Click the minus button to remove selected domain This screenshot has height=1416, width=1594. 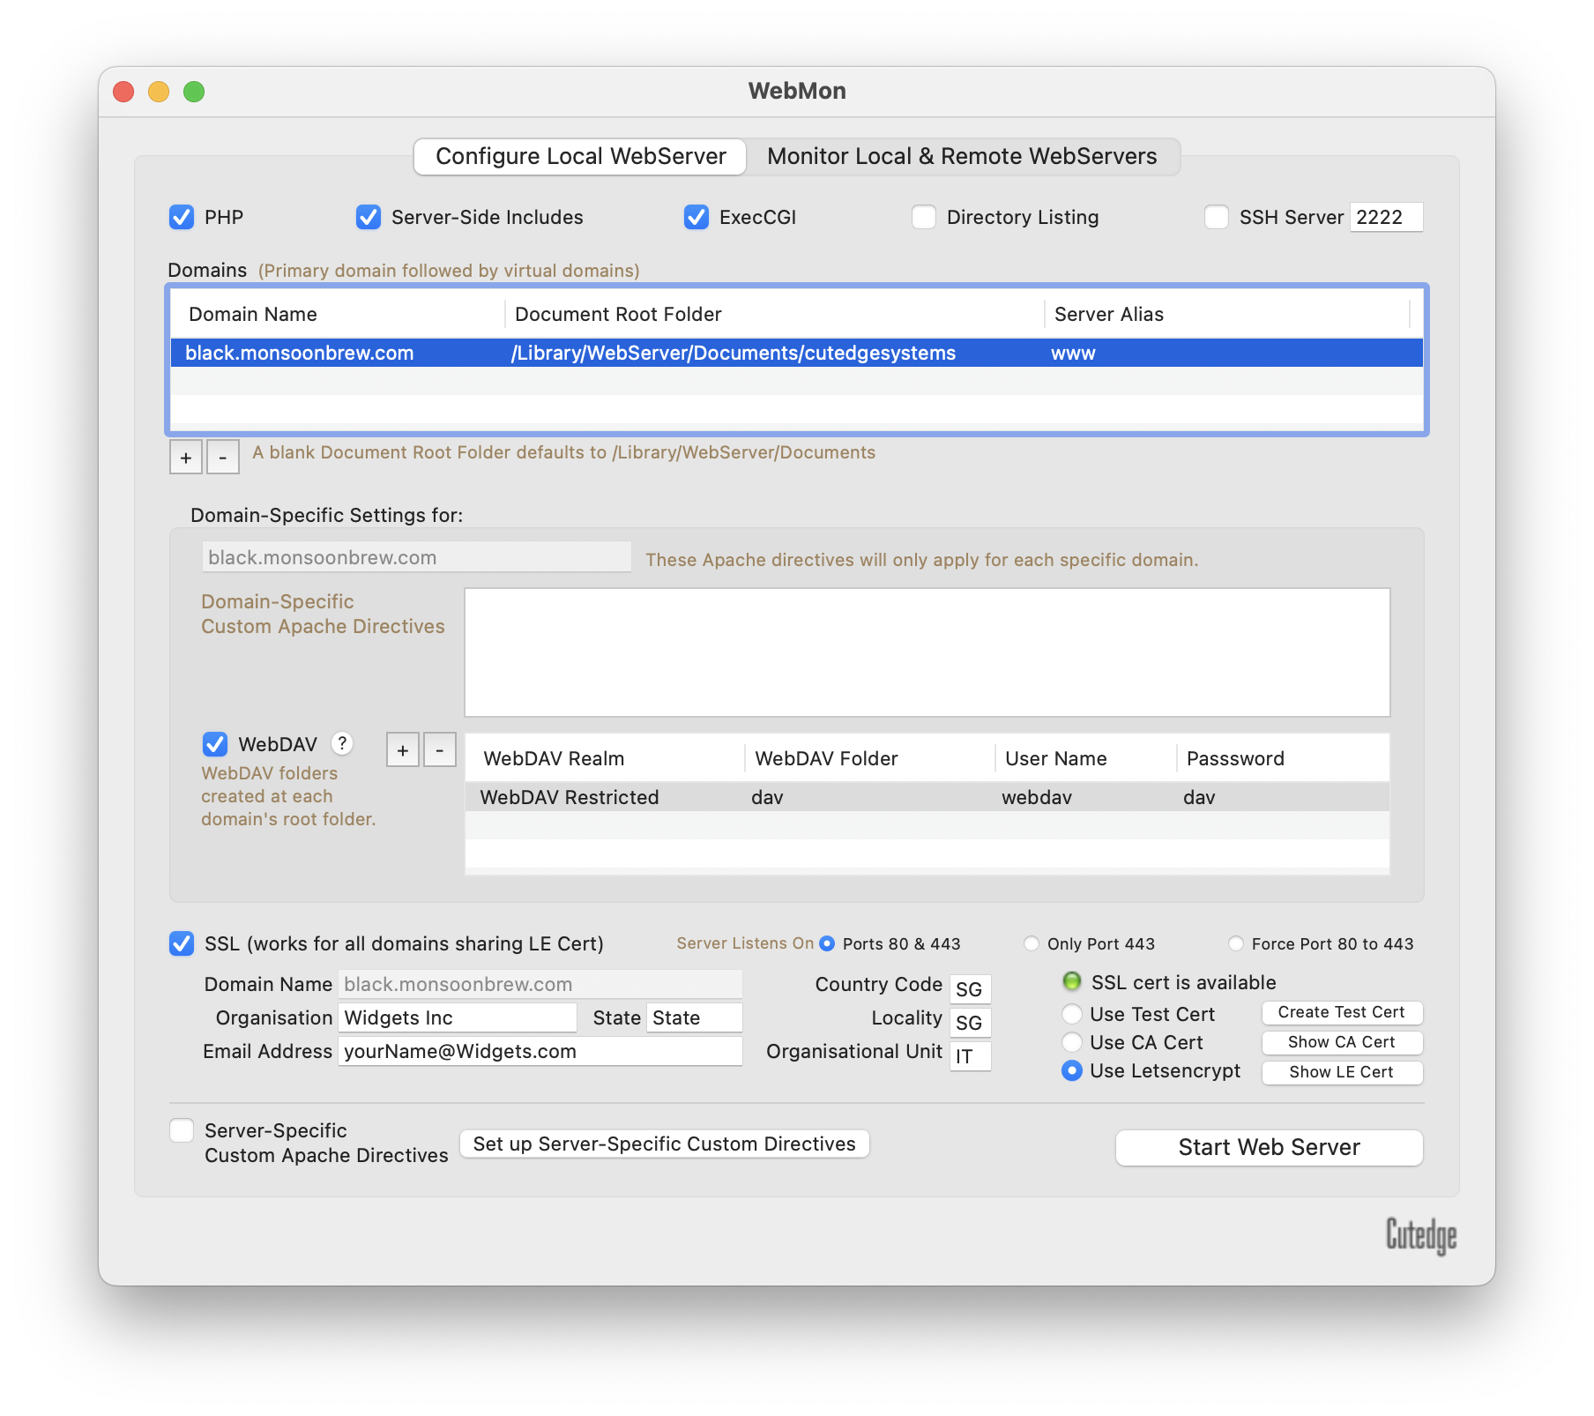click(223, 458)
